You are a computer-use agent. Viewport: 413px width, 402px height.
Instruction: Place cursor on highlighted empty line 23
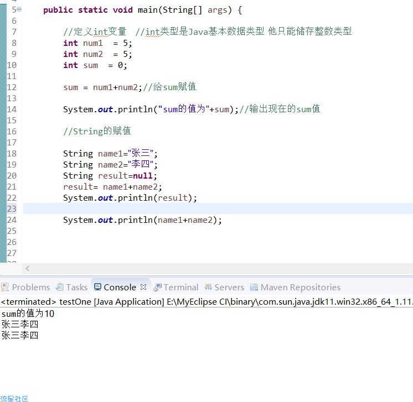218,208
